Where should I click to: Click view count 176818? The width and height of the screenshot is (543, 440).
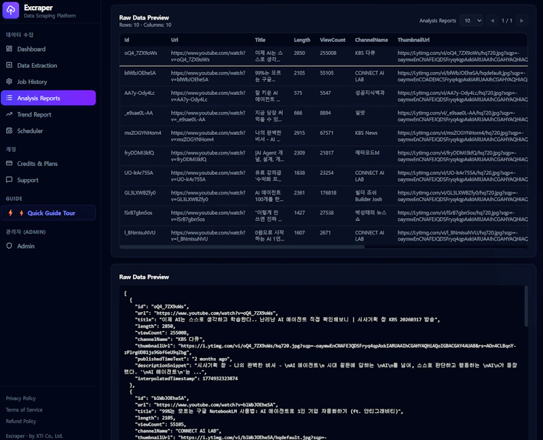coord(328,193)
